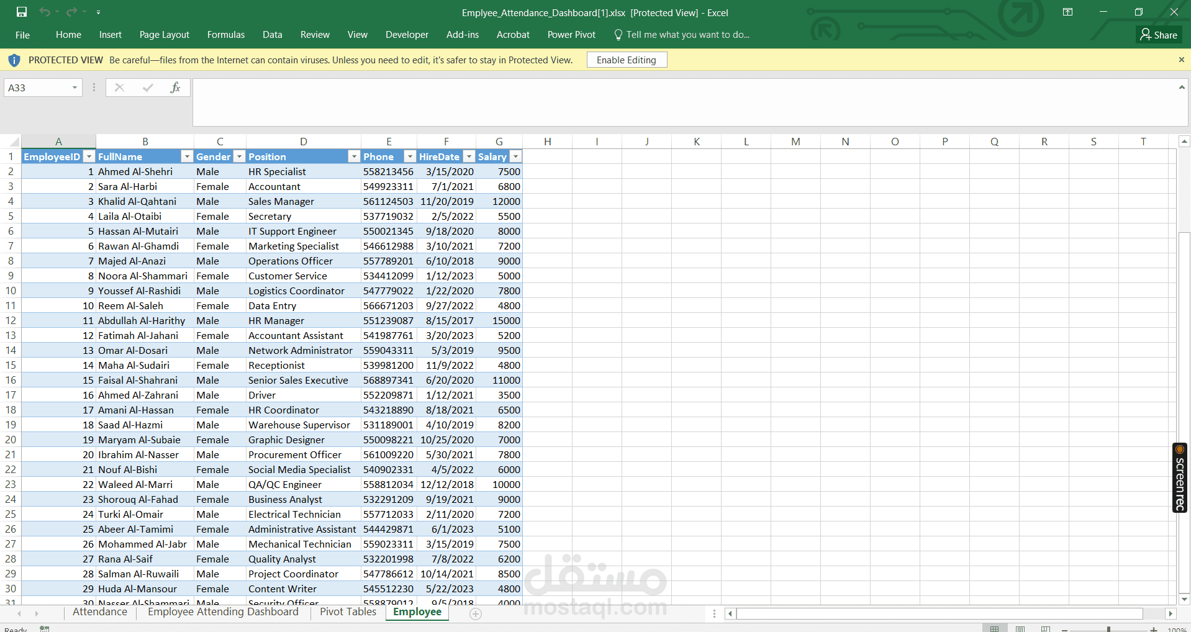
Task: Open the HireDate column filter dropdown
Action: click(469, 157)
